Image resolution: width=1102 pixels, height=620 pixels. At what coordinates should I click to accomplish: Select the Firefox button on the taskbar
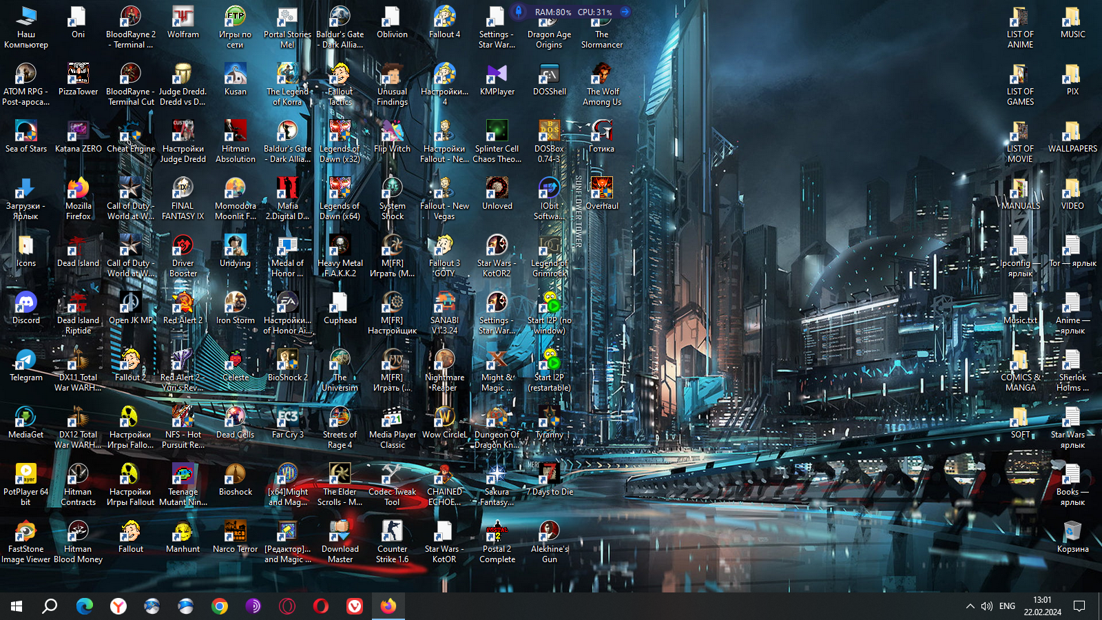388,606
